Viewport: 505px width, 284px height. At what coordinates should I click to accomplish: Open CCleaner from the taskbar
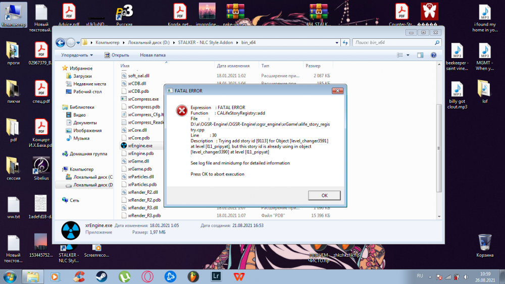click(x=79, y=276)
